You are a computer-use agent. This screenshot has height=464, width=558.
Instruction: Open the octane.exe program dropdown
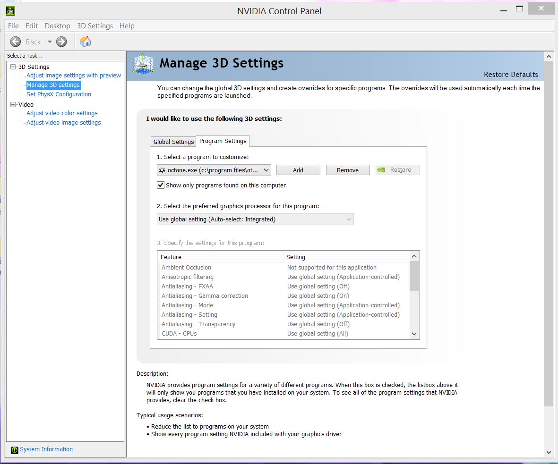214,170
